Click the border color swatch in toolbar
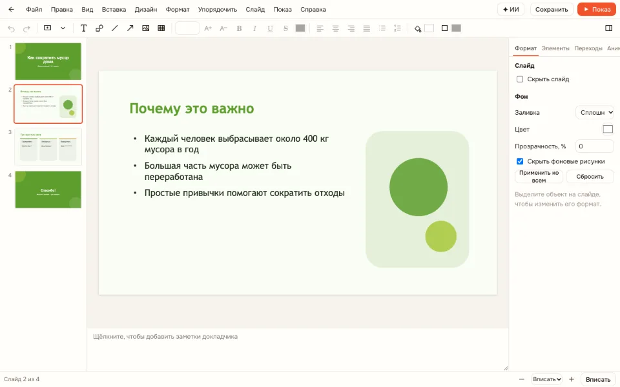The width and height of the screenshot is (620, 387). click(457, 28)
